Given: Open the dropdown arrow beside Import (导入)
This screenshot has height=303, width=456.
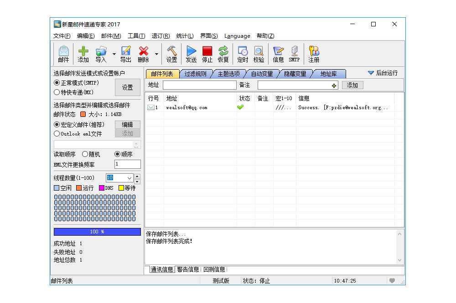Looking at the screenshot, I should click(x=114, y=54).
